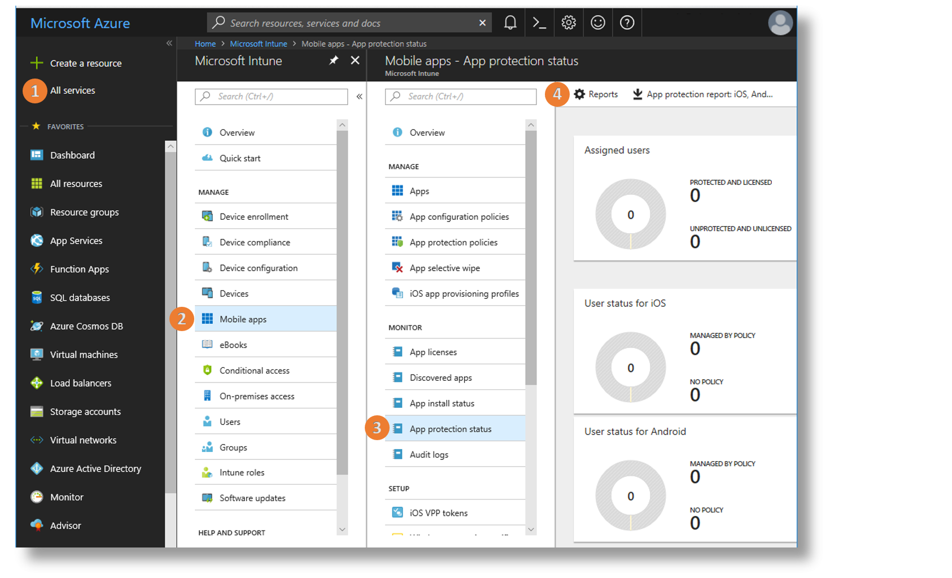
Task: Launch Cloud Shell from top bar
Action: (539, 23)
